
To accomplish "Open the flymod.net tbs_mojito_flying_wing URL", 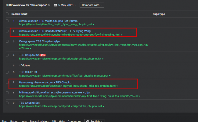I will coord(56,24).
